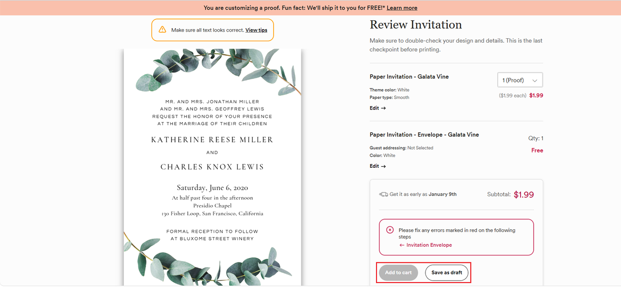Click the Color: White envelope text
This screenshot has width=621, height=287.
[382, 156]
